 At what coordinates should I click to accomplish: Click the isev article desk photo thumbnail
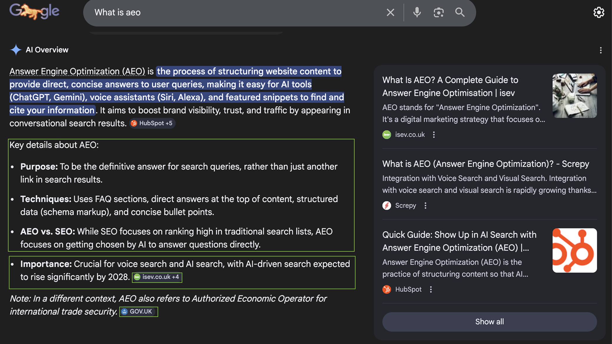574,96
